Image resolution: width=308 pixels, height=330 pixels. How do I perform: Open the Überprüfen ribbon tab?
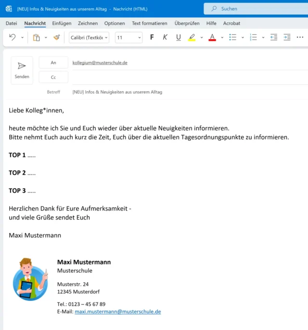[x=187, y=23]
